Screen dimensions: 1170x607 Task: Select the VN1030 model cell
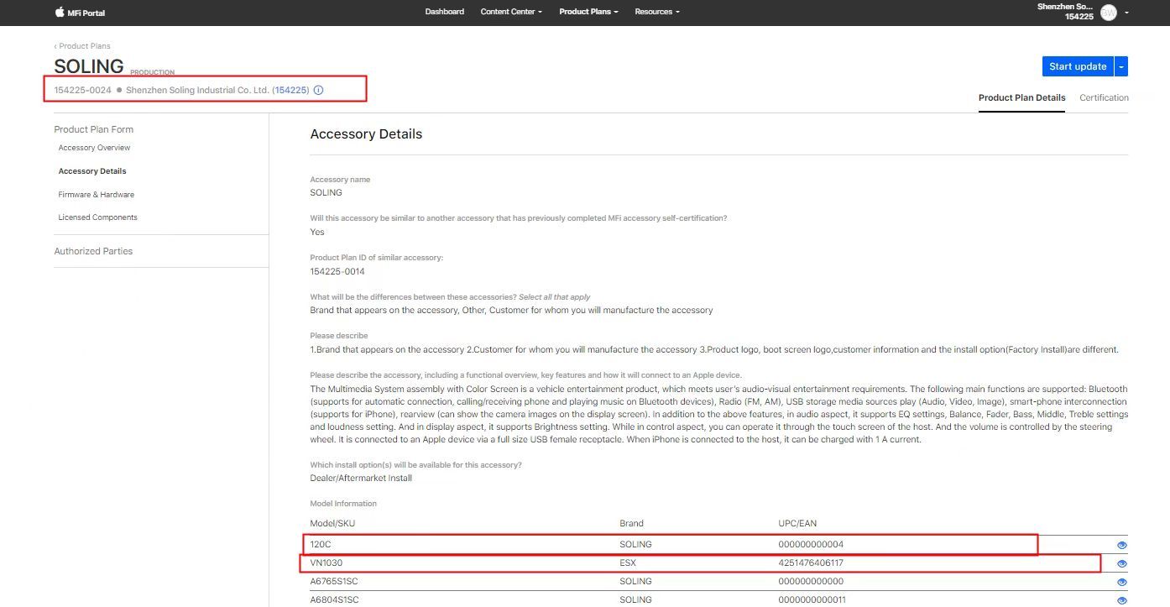326,563
